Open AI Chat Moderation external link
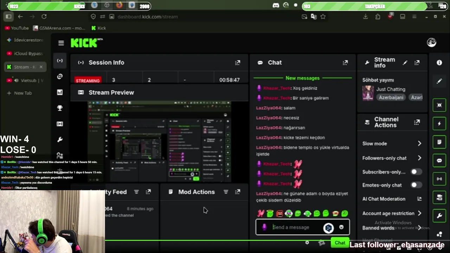Screen dimensions: 450x253 pyautogui.click(x=419, y=199)
